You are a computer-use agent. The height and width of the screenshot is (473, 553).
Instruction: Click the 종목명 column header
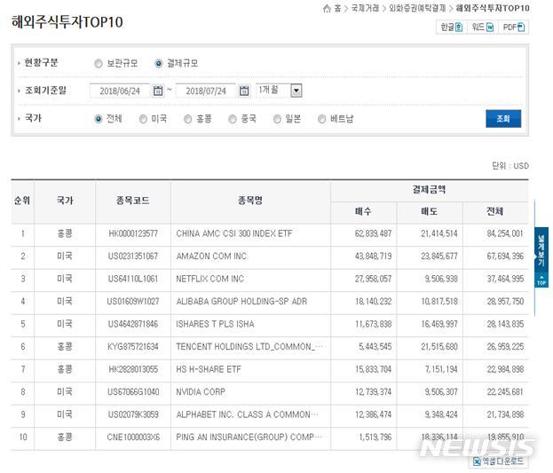[x=250, y=201]
